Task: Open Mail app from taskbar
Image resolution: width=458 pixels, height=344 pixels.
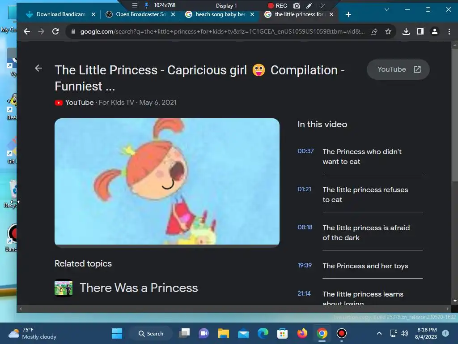Action: (243, 333)
